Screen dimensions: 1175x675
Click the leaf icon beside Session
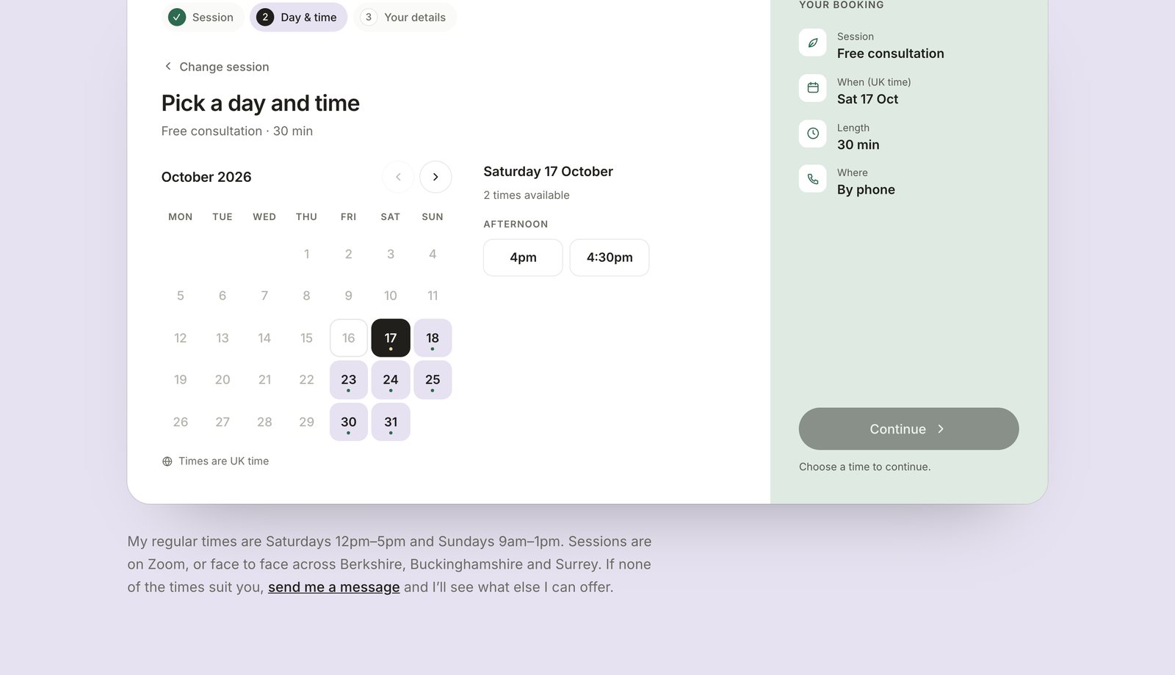click(813, 43)
